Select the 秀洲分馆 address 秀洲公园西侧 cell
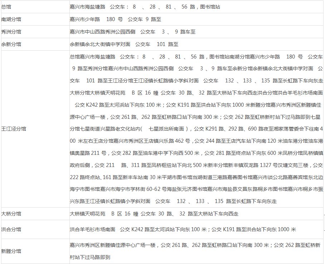The height and width of the screenshot is (264, 325). coord(132,32)
